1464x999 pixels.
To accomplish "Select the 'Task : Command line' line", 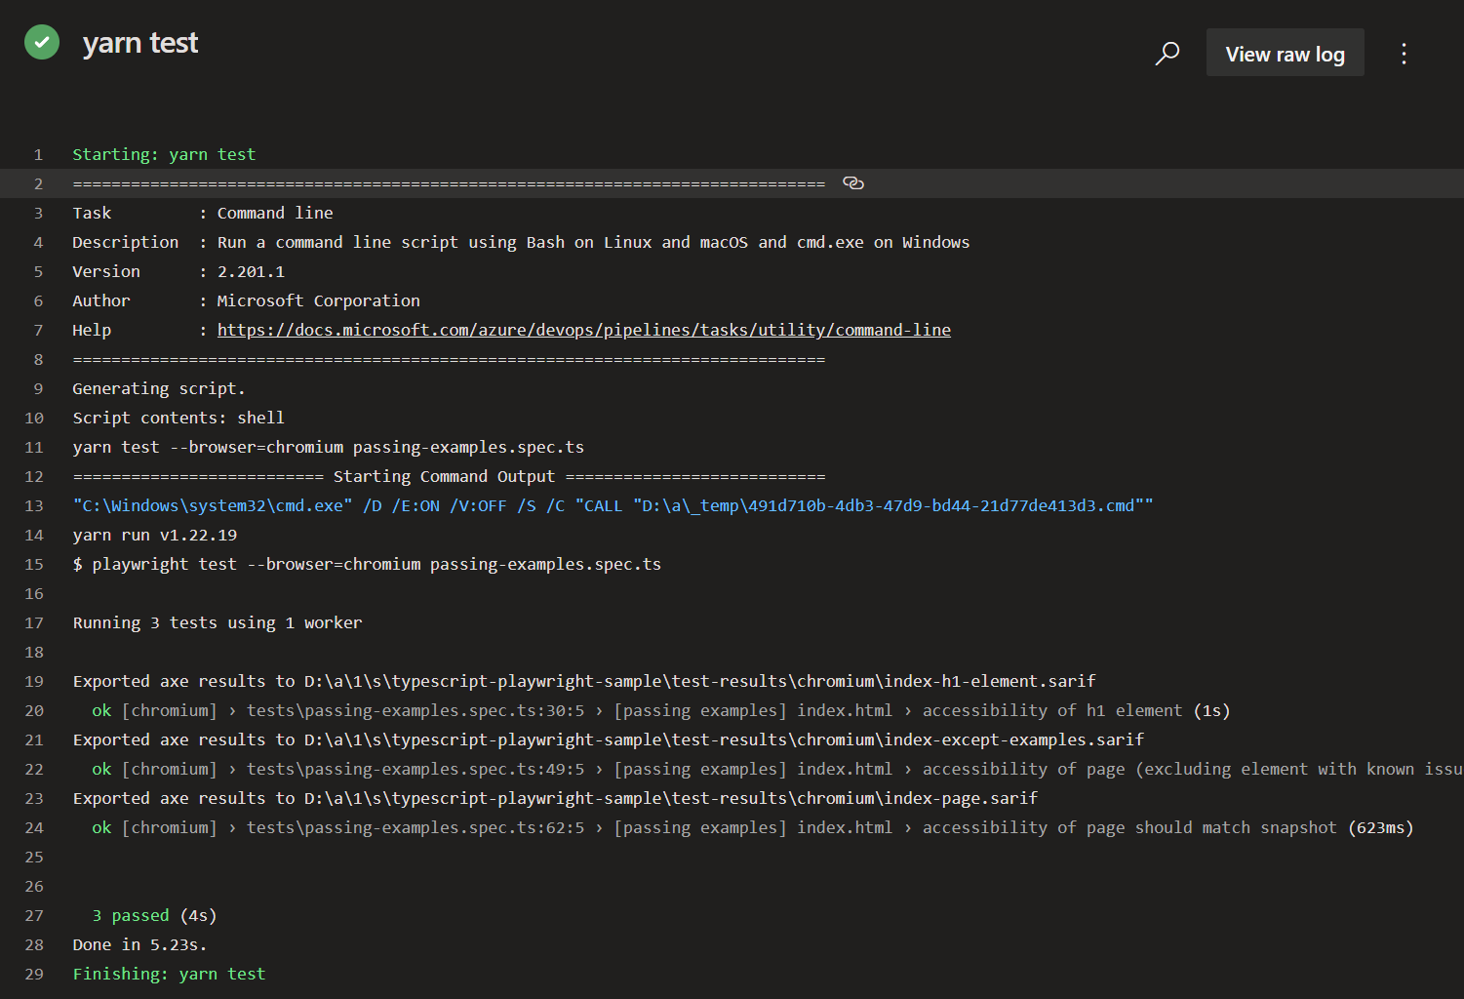I will click(x=203, y=213).
